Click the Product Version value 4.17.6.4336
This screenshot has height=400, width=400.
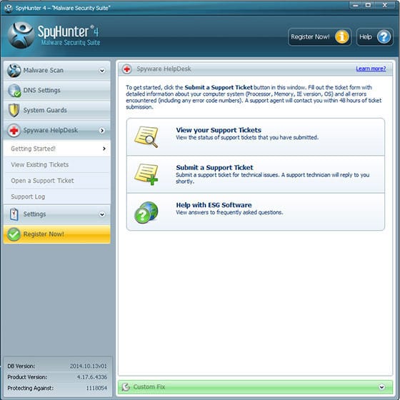[92, 377]
